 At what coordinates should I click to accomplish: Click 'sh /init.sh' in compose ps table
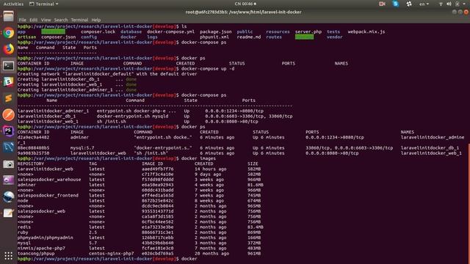[x=111, y=122]
